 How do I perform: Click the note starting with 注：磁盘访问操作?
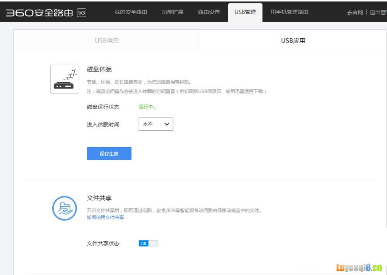pos(176,92)
